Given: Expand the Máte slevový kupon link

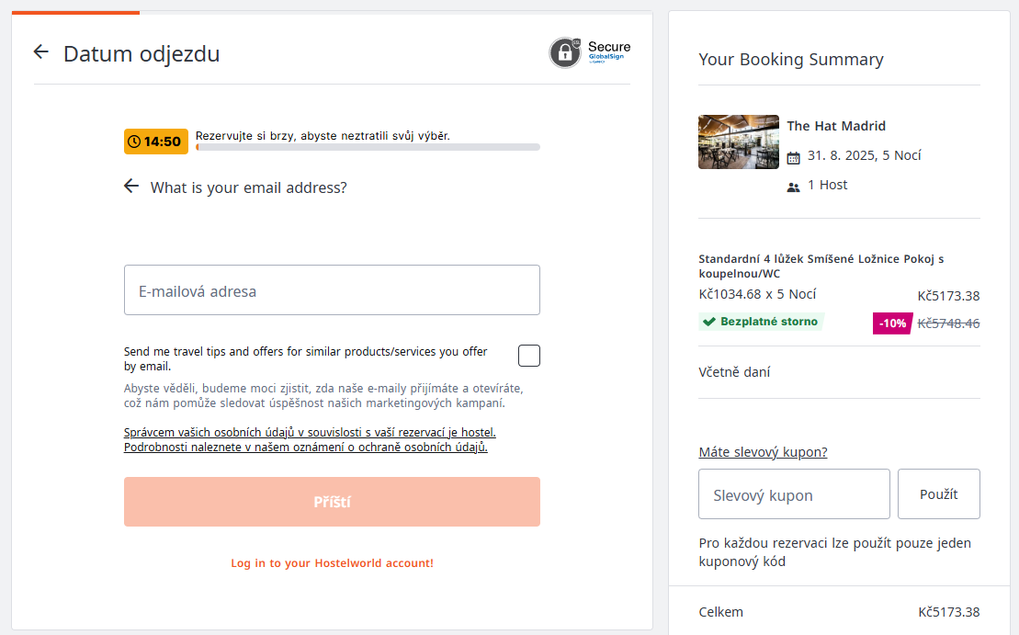Looking at the screenshot, I should 763,452.
